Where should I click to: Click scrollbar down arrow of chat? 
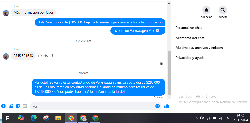(x=169, y=97)
